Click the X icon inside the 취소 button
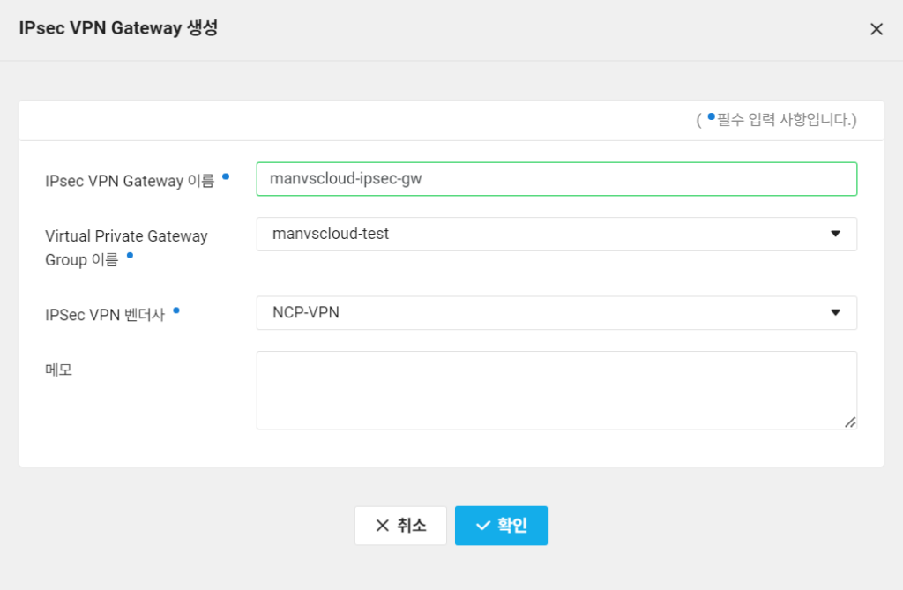The image size is (903, 590). (x=382, y=525)
